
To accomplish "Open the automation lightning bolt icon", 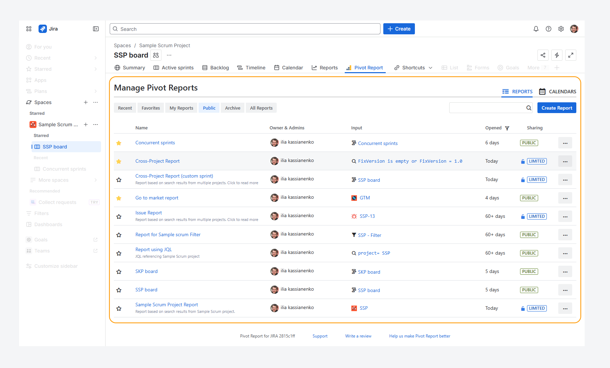I will 557,55.
